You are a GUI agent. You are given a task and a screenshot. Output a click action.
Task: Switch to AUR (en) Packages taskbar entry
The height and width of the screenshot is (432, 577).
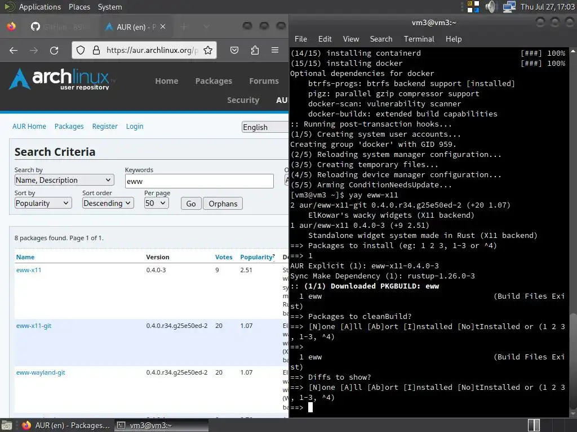pos(66,425)
